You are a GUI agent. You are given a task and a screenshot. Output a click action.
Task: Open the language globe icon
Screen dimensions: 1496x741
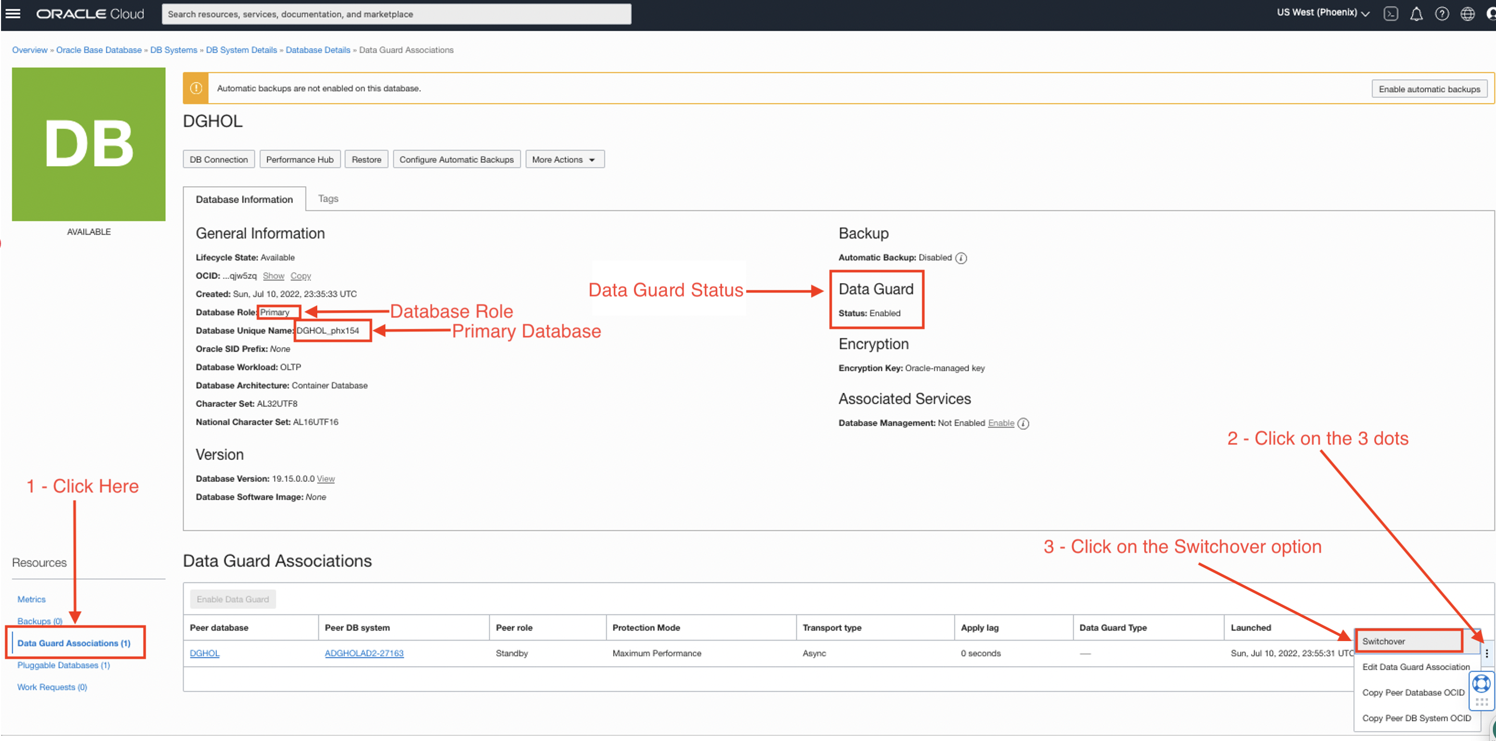[x=1467, y=14]
